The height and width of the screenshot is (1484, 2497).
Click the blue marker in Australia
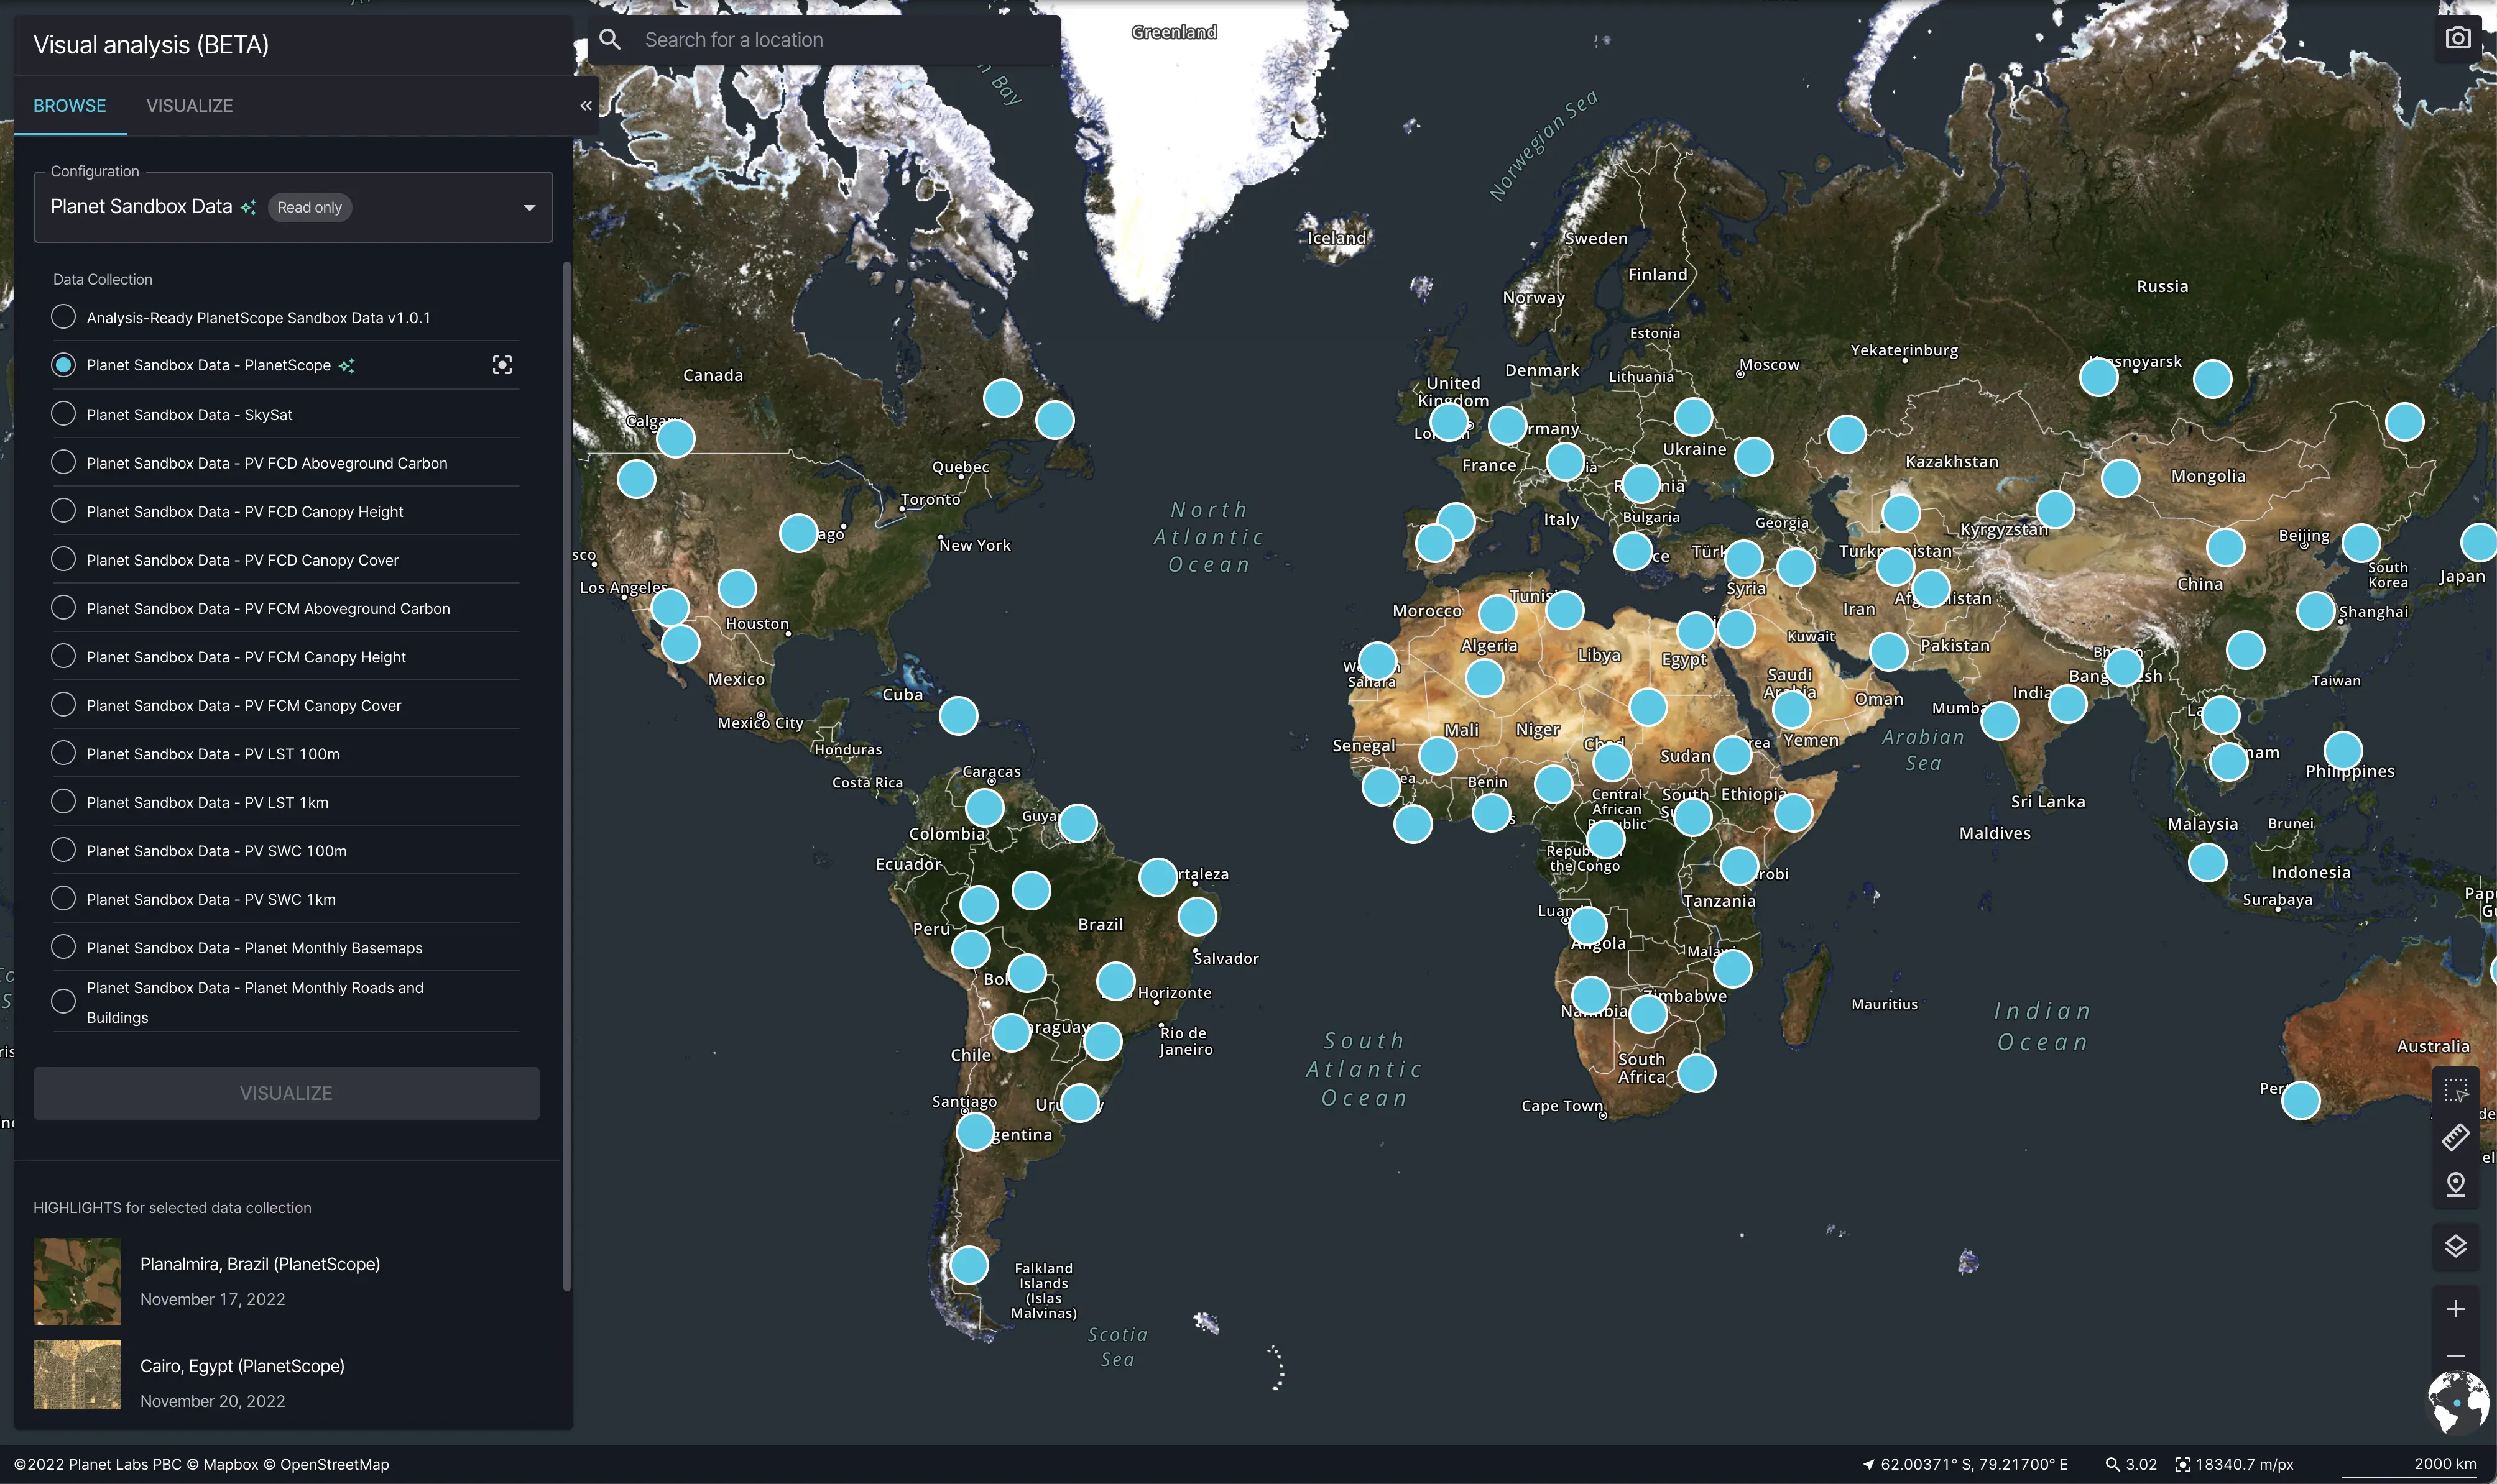coord(2300,1100)
